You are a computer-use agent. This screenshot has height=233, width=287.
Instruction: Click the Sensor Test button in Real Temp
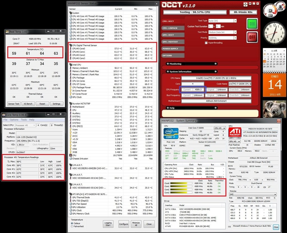pos(14,104)
